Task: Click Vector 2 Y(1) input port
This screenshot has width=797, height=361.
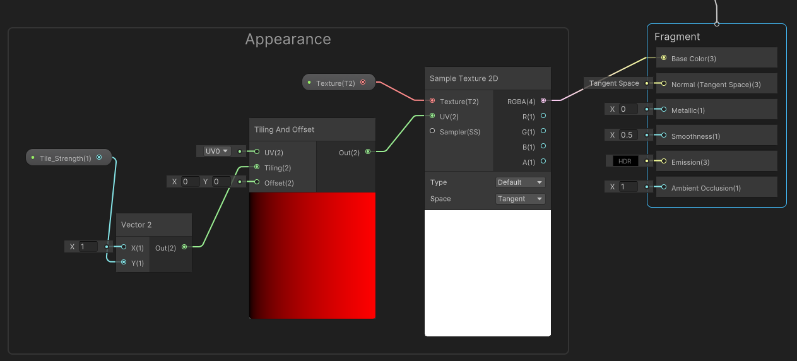Action: [x=124, y=263]
